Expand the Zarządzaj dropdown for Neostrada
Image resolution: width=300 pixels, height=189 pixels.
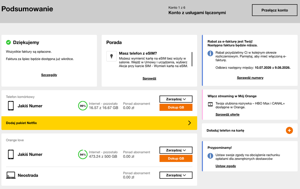[x=176, y=175]
